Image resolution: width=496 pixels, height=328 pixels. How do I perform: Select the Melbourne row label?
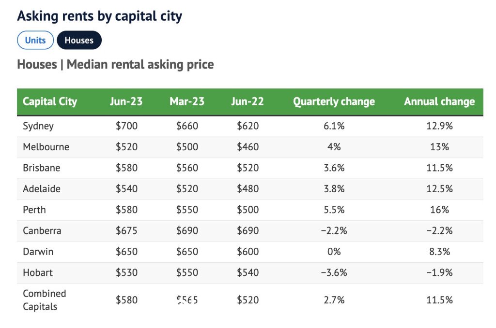tap(46, 147)
